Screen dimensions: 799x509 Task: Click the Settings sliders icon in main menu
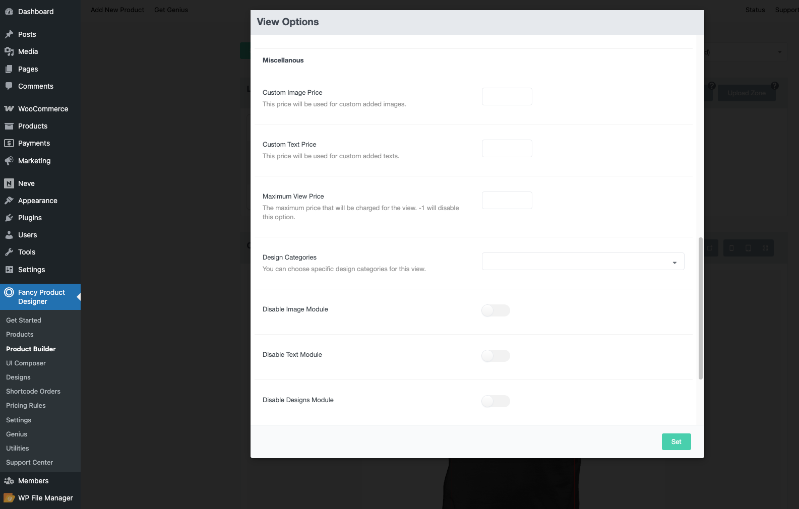(9, 270)
